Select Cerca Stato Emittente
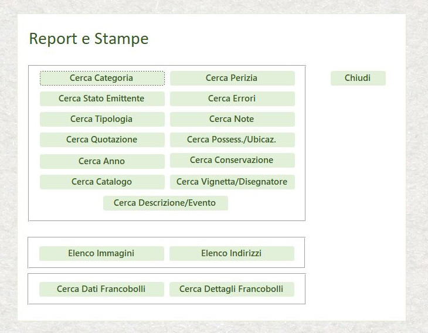This screenshot has height=333, width=428. 102,98
